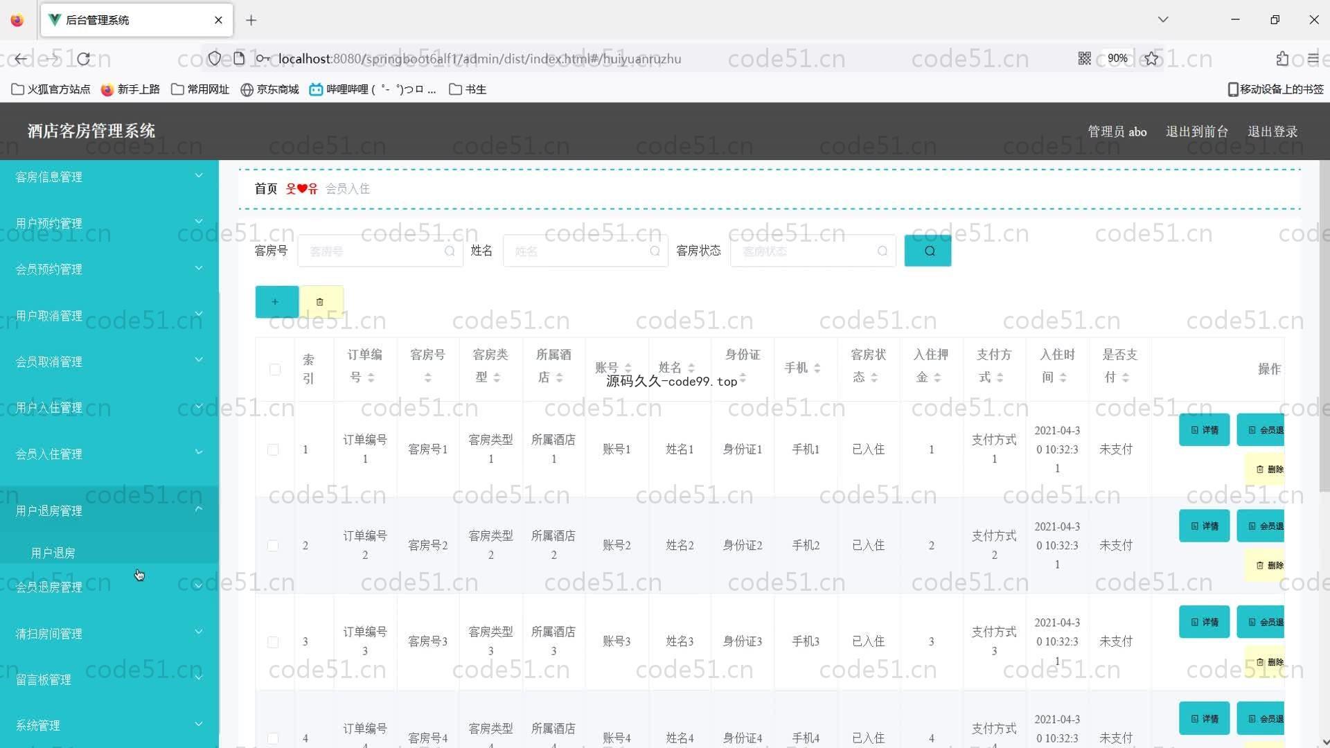Click the add (+) record button

(x=276, y=302)
